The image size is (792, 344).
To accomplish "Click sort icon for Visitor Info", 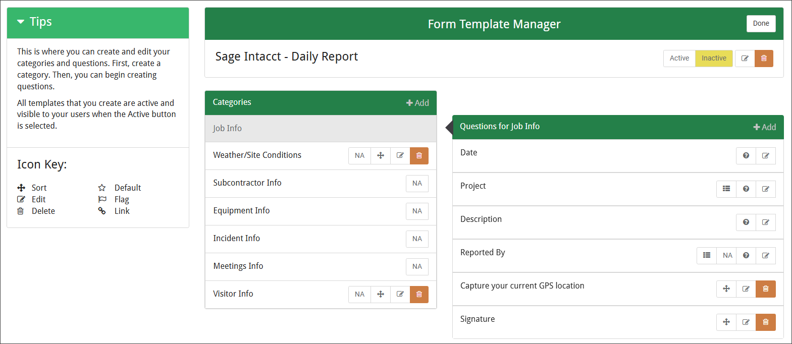I will coord(381,295).
